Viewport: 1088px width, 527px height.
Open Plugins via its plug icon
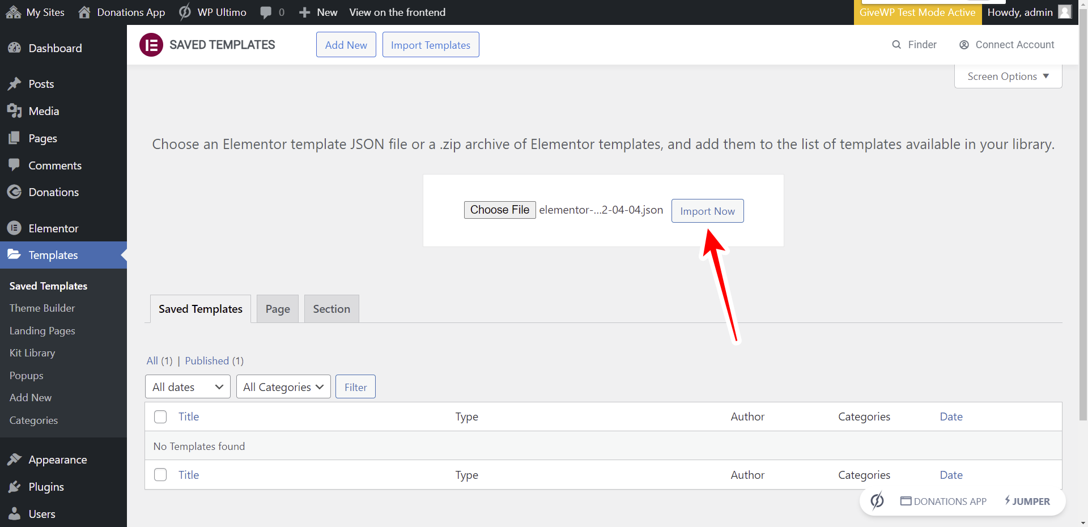coord(14,487)
